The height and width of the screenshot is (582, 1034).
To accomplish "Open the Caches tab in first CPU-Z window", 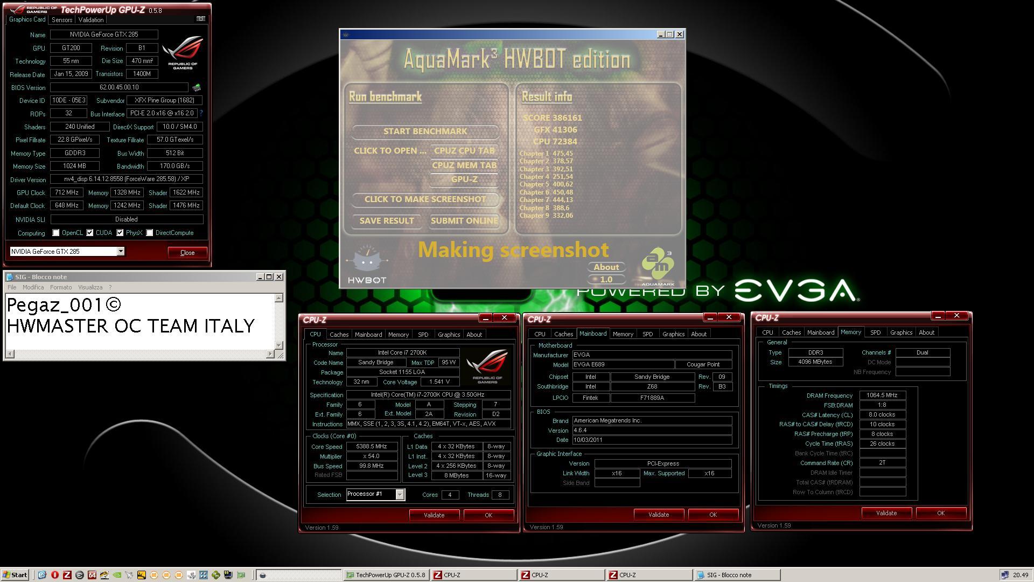I will tap(339, 335).
